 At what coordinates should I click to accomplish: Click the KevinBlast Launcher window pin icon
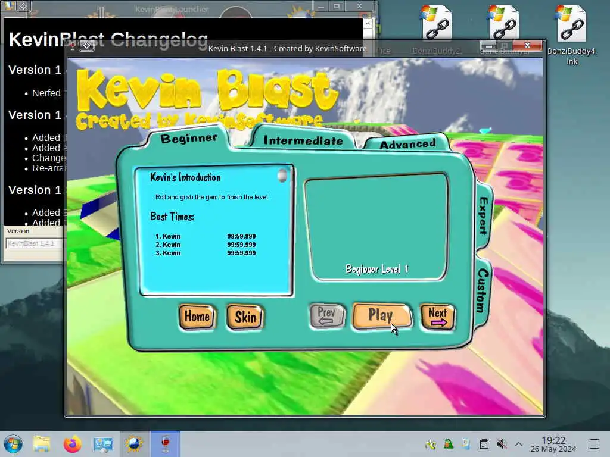(23, 6)
